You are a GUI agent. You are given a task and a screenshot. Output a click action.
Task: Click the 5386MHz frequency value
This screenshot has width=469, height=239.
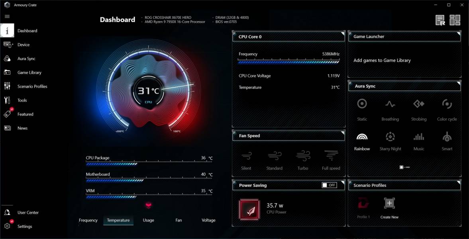coord(331,54)
